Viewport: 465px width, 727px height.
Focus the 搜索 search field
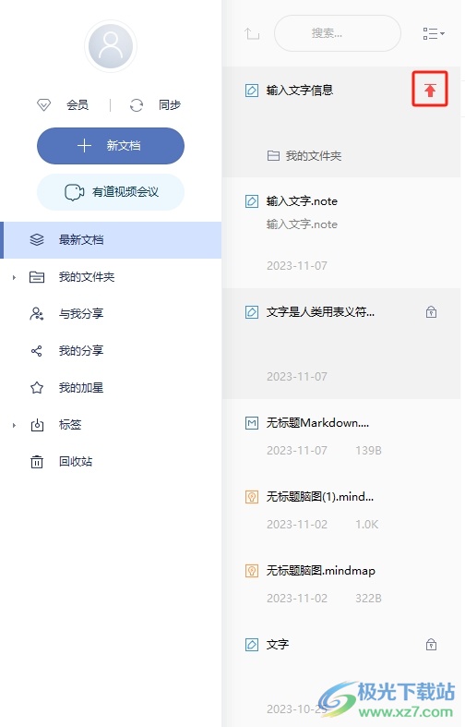click(337, 33)
